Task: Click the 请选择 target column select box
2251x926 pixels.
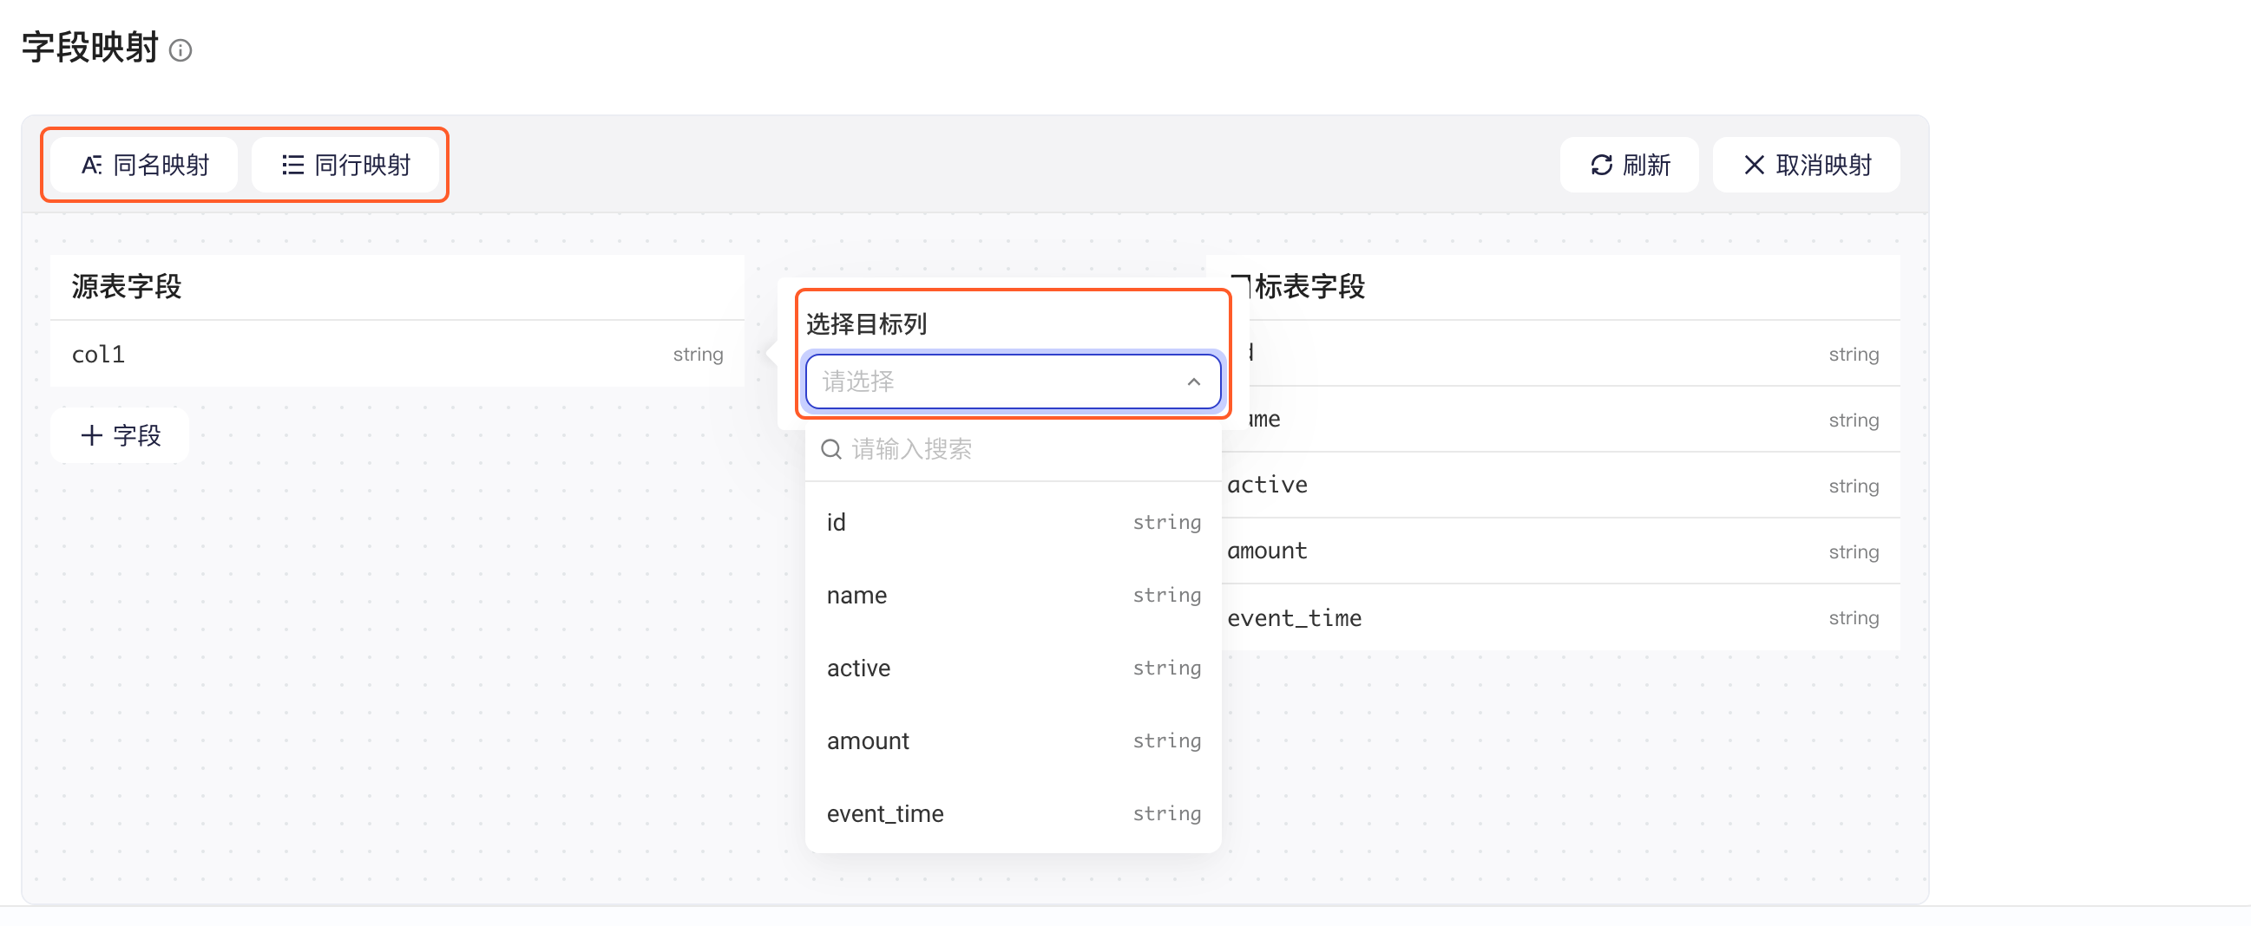Action: [x=1012, y=381]
